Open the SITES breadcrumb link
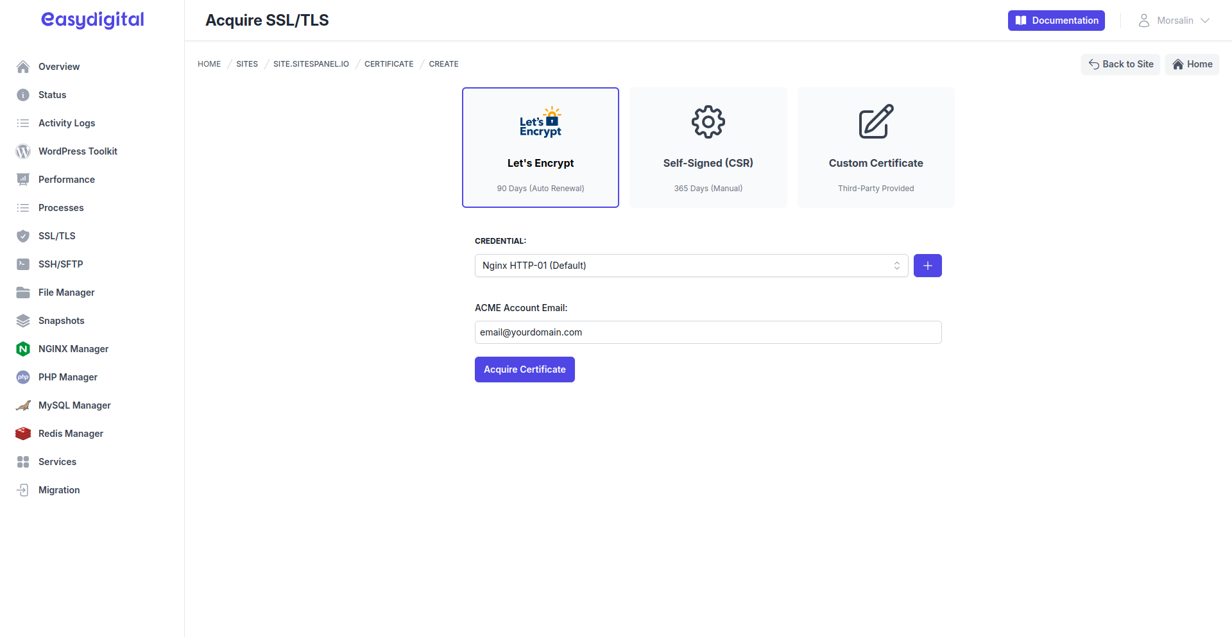This screenshot has width=1232, height=637. [x=246, y=64]
